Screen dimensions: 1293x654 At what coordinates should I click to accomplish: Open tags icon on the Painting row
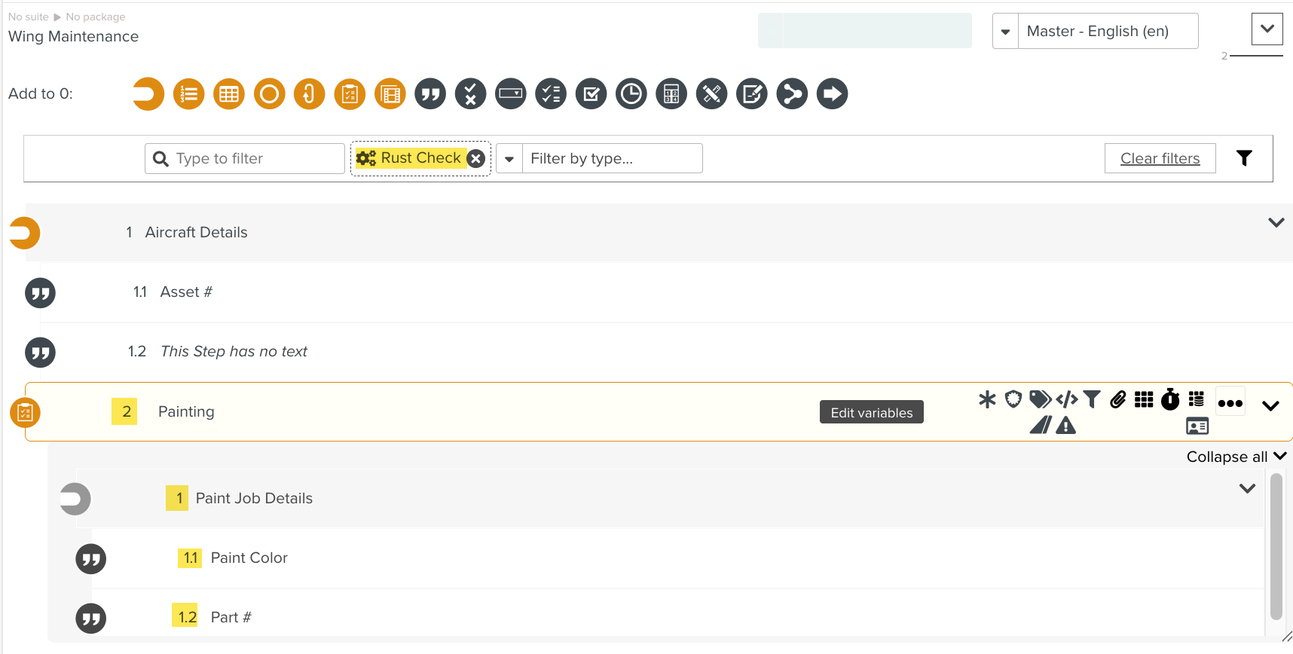(x=1040, y=399)
